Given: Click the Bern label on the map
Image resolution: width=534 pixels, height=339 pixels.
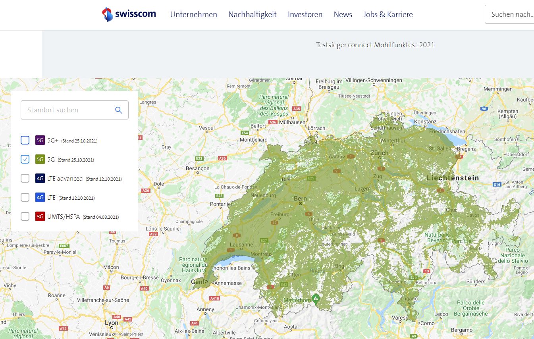Looking at the screenshot, I should coord(300,198).
